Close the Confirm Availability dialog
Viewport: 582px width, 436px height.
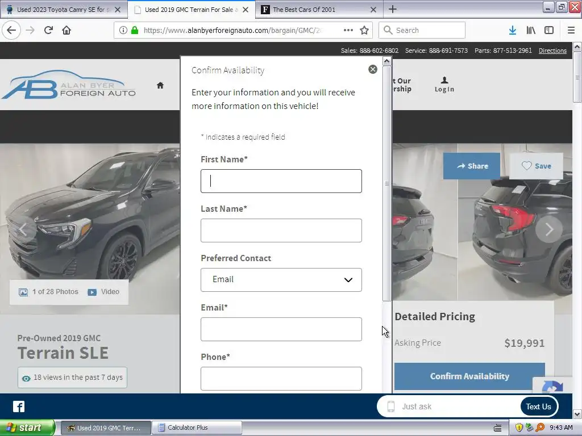point(373,69)
